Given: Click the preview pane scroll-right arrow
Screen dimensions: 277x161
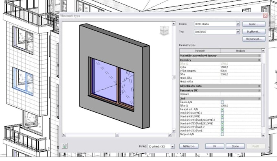Looking at the screenshot, I should tap(170, 135).
